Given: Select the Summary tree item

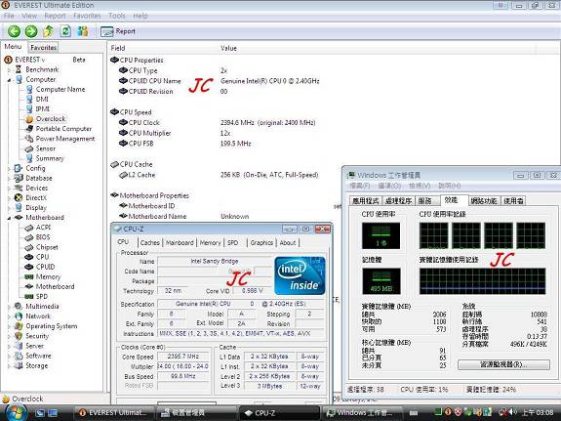Looking at the screenshot, I should pos(50,158).
